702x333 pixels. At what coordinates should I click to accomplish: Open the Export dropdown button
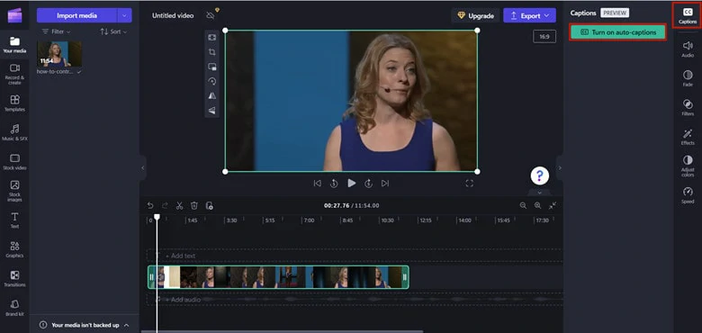[x=529, y=15]
